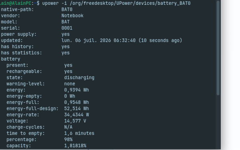The width and height of the screenshot is (240, 150).
Task: Click the energy-full-design value 52,514 Wh
Action: coord(76,109)
